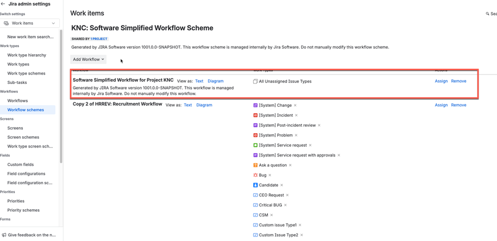This screenshot has height=241, width=497.
Task: Click the 1 PROJECT shared-by link
Action: (99, 39)
